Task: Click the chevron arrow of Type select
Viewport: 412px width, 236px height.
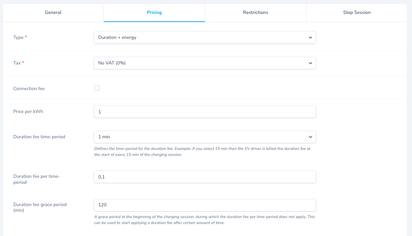Action: tap(310, 38)
